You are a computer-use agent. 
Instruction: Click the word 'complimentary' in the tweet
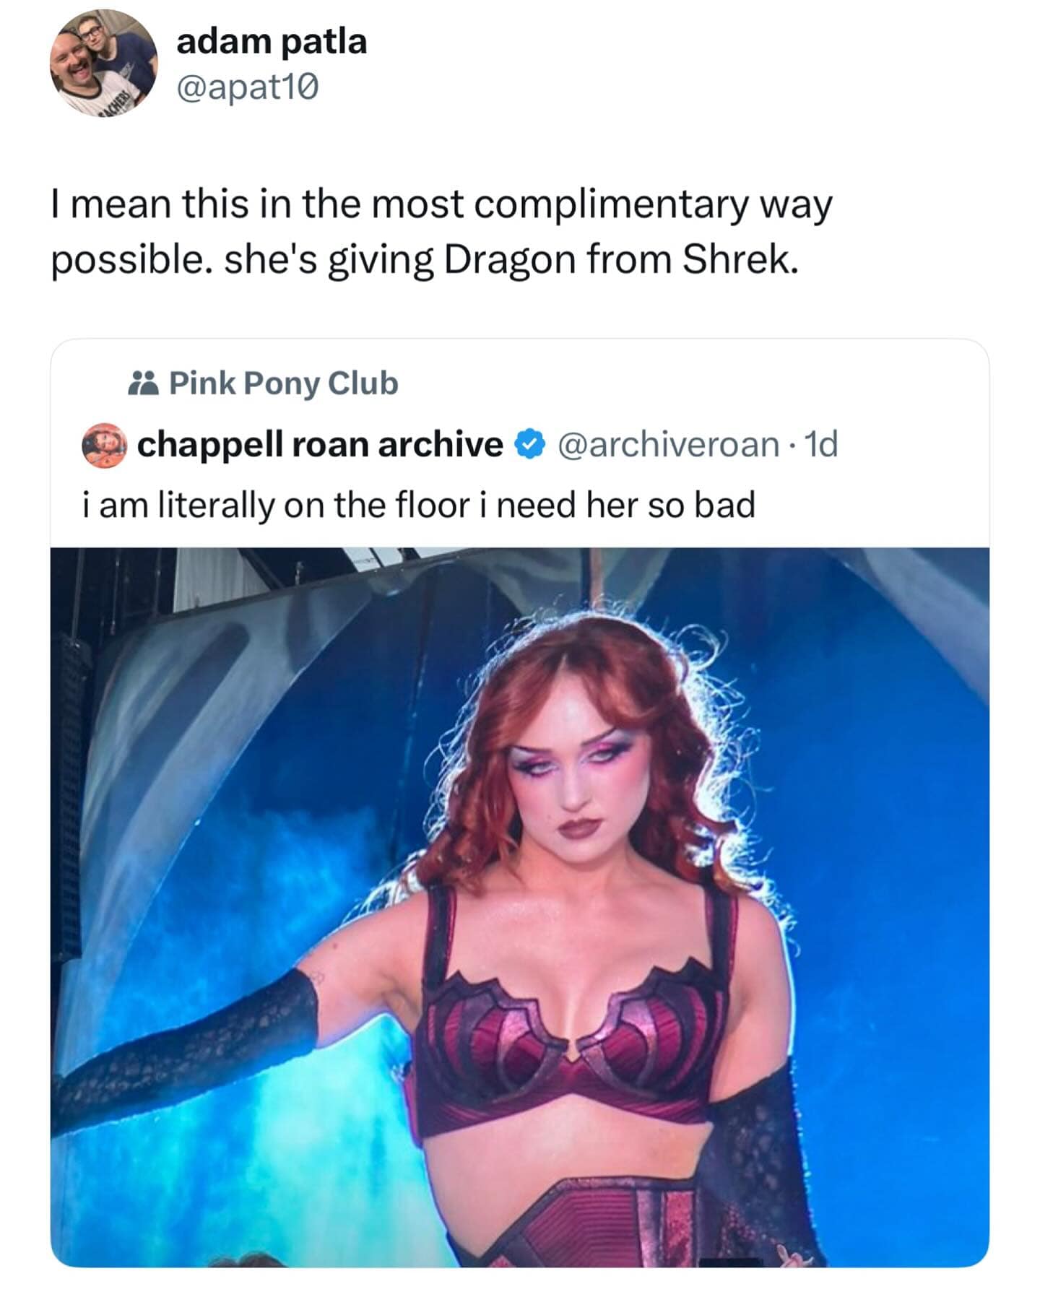[x=611, y=205]
